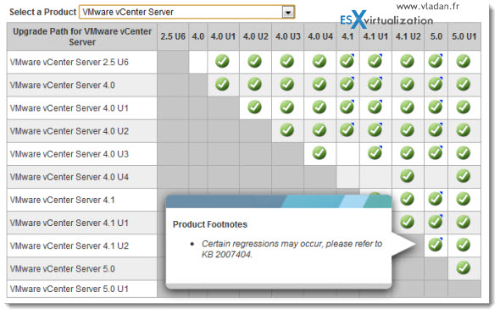Click the VMware vCenter Server product field

(x=186, y=12)
